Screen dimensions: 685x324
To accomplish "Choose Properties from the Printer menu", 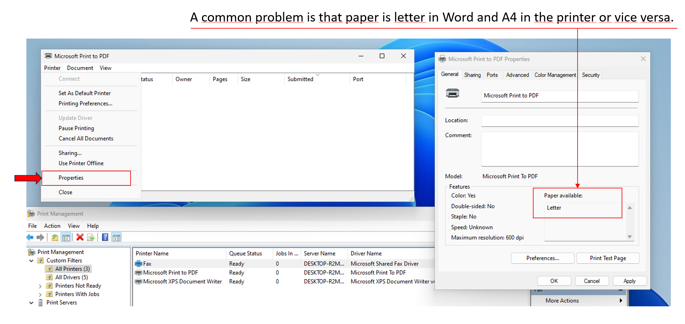I will 71,178.
